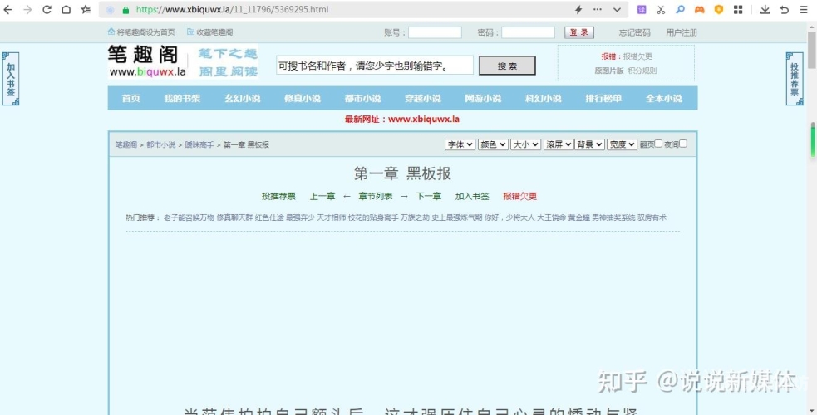Expand the 字体 font dropdown

[x=460, y=144]
